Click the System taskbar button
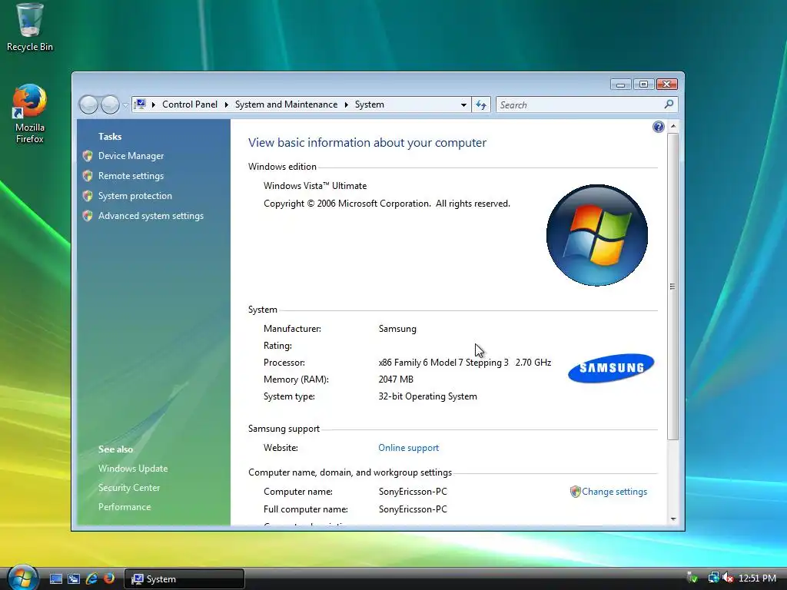Viewport: 787px width, 590px height. coord(184,579)
